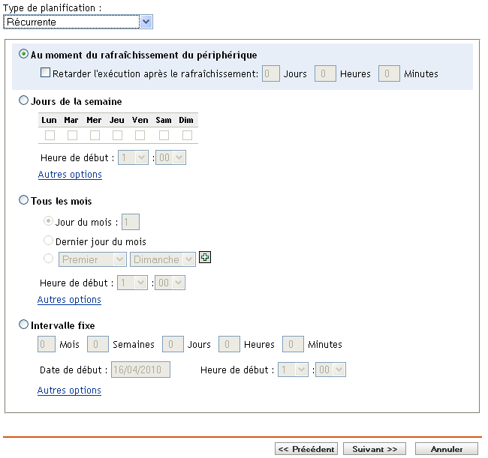Tick the Ven weekday checkbox

(140, 135)
